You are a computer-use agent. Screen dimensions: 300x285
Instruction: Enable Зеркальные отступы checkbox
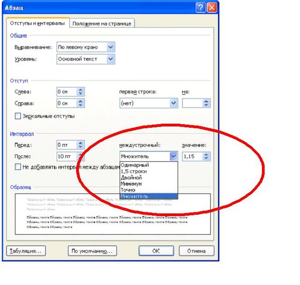tap(18, 116)
